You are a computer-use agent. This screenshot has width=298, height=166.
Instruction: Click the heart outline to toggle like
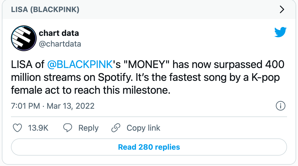(x=17, y=128)
